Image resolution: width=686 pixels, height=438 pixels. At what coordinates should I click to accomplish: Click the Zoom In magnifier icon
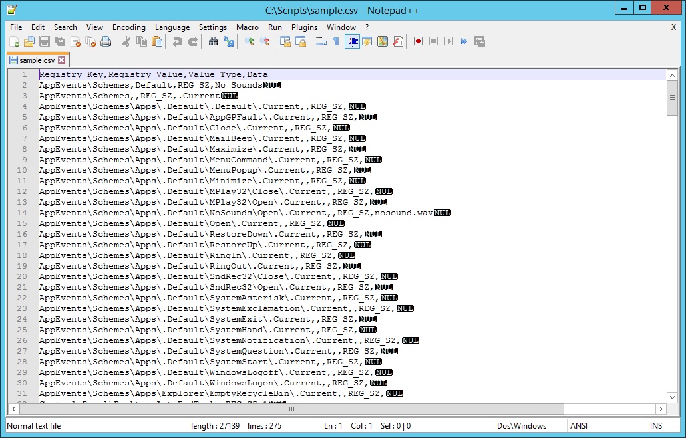(x=250, y=41)
